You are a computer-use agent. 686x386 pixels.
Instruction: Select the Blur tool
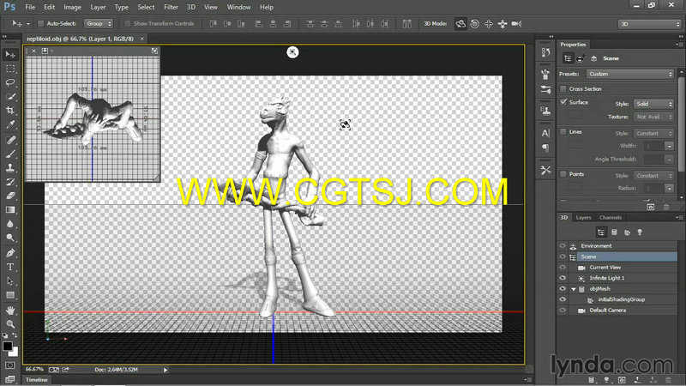click(x=10, y=224)
